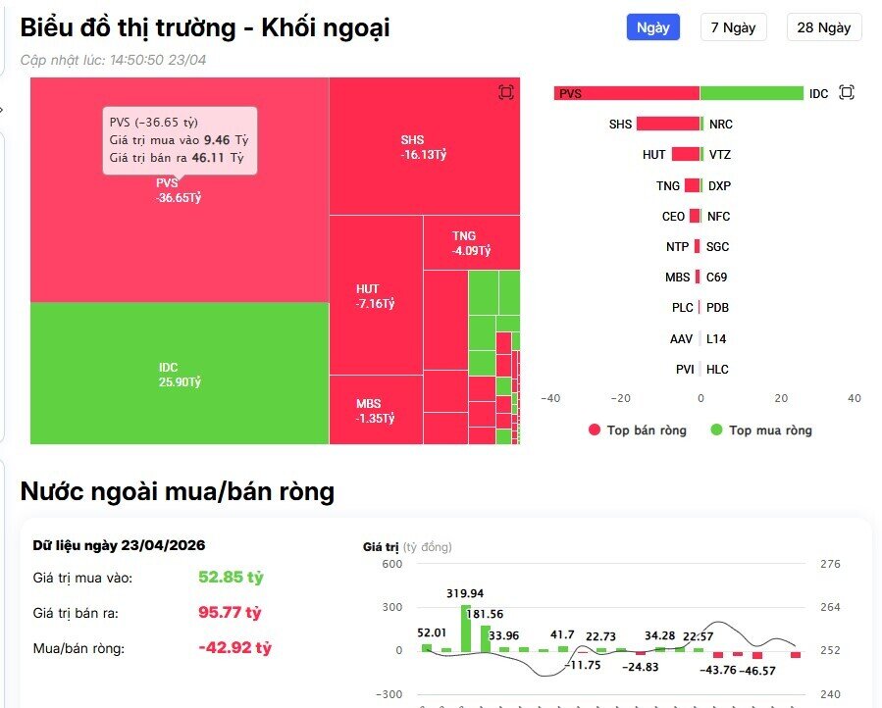Select the "Ngày" time range button
This screenshot has width=882, height=708.
click(651, 26)
